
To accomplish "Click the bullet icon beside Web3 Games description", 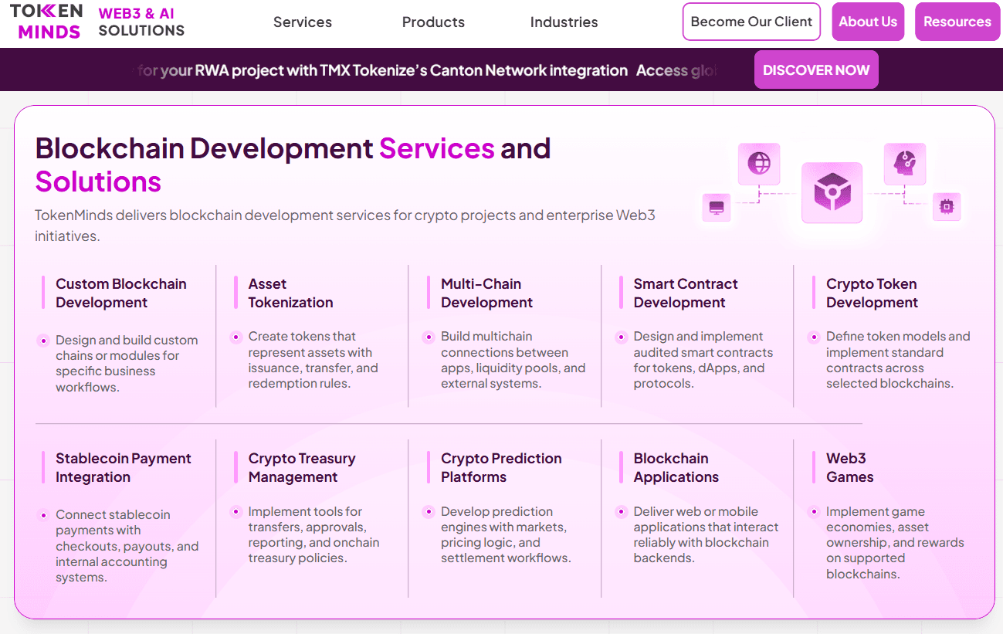I will click(813, 512).
